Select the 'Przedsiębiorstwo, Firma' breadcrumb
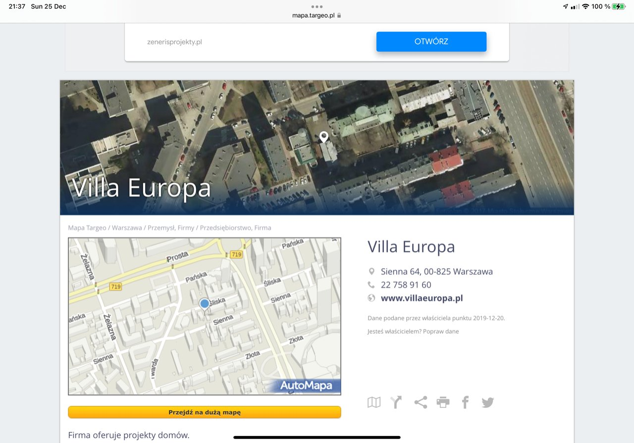The height and width of the screenshot is (443, 634). [x=235, y=228]
